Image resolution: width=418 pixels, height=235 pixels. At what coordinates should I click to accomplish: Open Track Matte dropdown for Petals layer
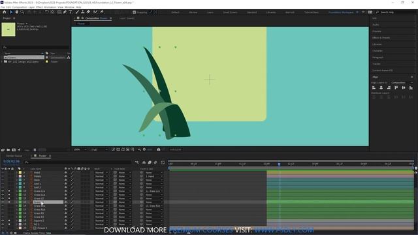(124, 176)
